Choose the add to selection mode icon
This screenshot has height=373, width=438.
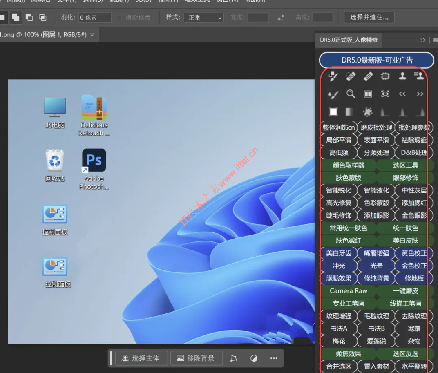click(x=16, y=17)
